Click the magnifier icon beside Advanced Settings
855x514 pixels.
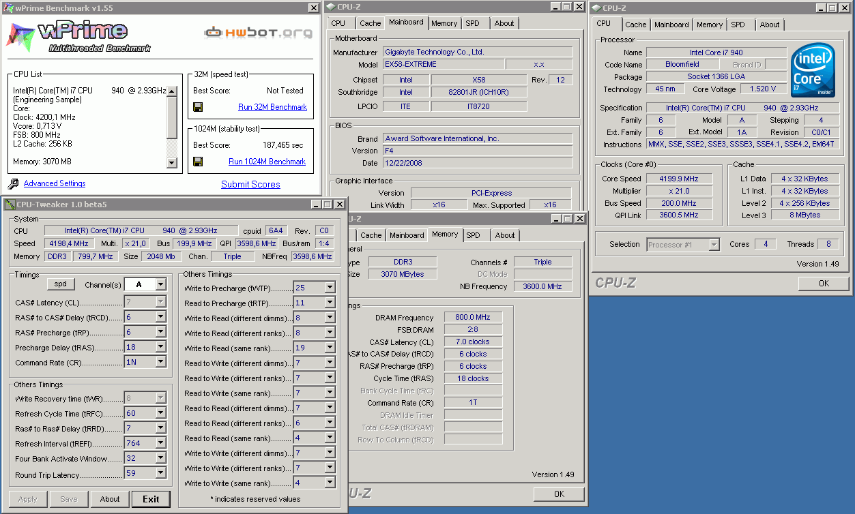point(13,184)
